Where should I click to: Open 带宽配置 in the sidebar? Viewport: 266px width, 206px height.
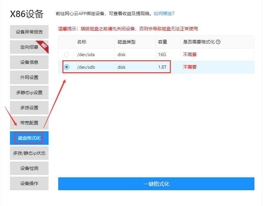[x=29, y=123]
